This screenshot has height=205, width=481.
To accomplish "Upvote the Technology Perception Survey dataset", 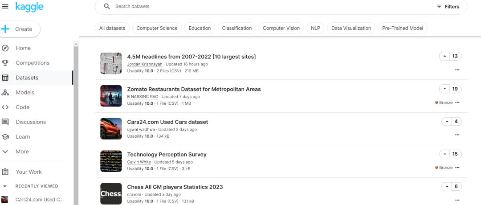I will coord(444,154).
